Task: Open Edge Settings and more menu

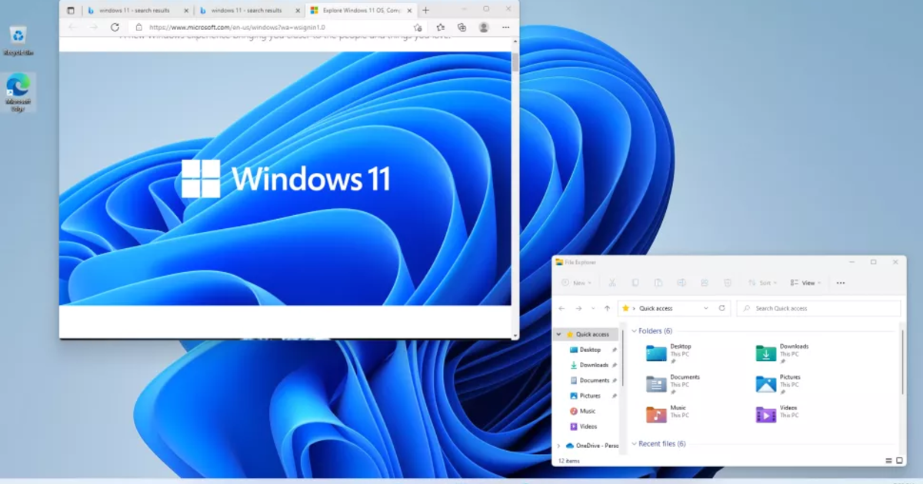Action: coord(505,27)
